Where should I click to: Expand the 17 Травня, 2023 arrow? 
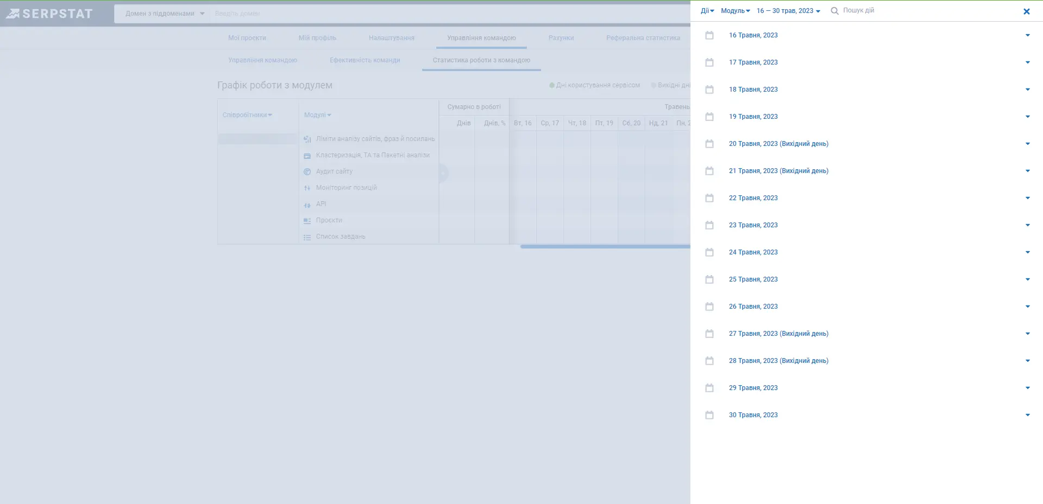[x=1027, y=62]
